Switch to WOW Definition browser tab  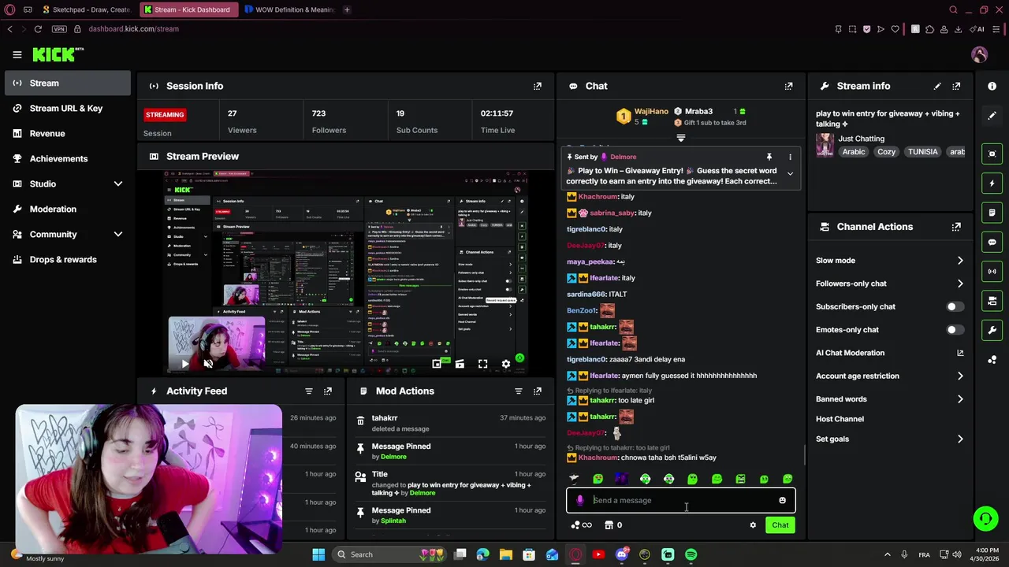pyautogui.click(x=289, y=9)
